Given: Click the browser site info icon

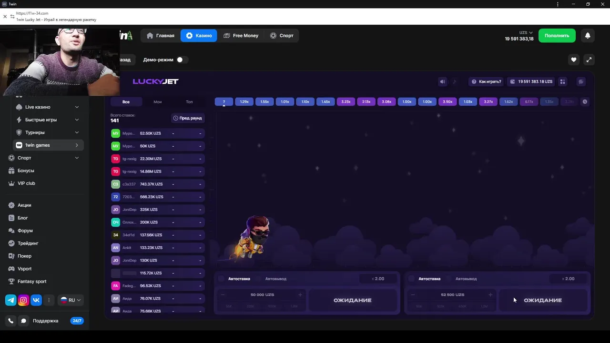Looking at the screenshot, I should [12, 16].
